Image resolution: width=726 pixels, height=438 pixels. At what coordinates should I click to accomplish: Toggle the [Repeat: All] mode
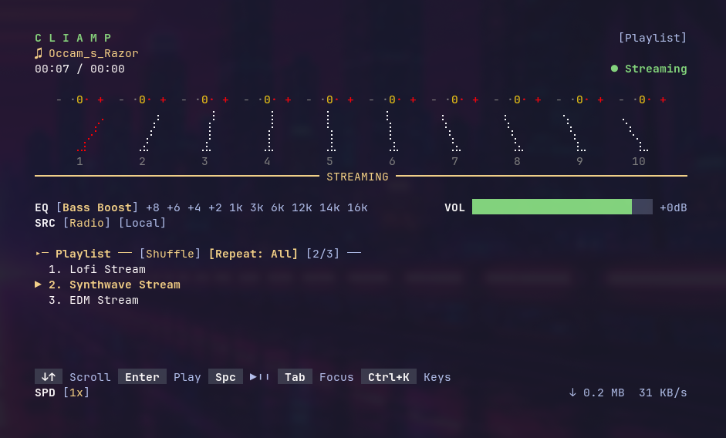pos(253,254)
